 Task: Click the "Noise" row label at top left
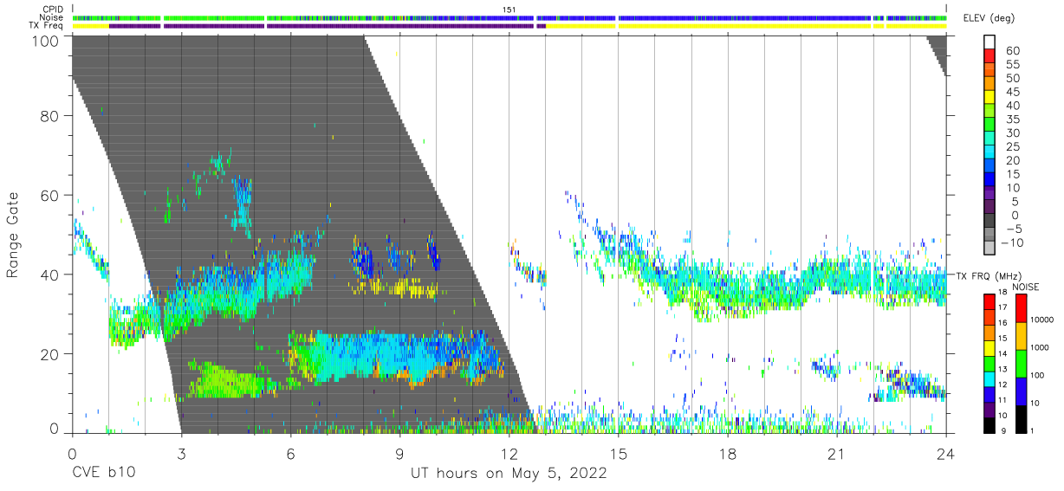pos(53,17)
